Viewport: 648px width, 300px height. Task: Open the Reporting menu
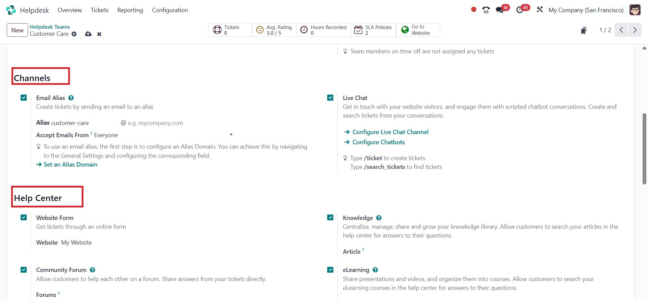click(x=130, y=10)
